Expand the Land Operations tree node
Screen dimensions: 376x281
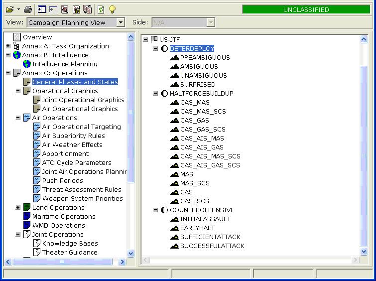[18, 208]
